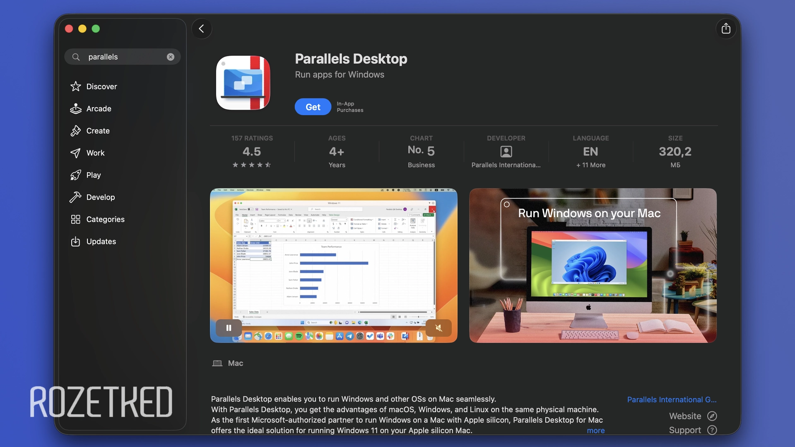Click the Get button for Parallels Desktop
The image size is (795, 447).
(313, 107)
